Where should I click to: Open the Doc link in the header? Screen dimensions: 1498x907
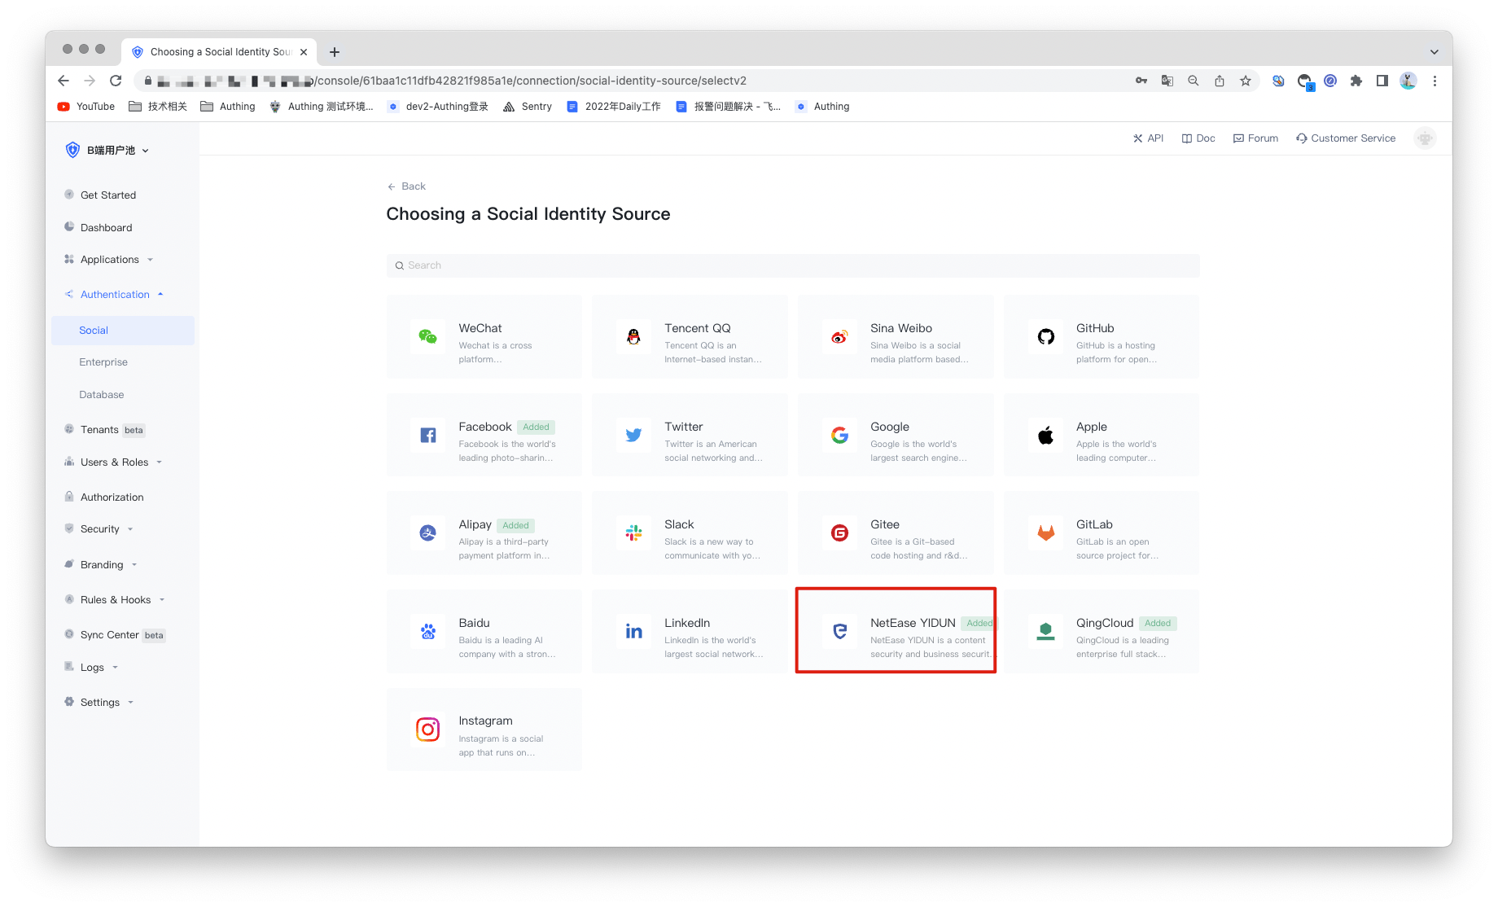pos(1198,138)
